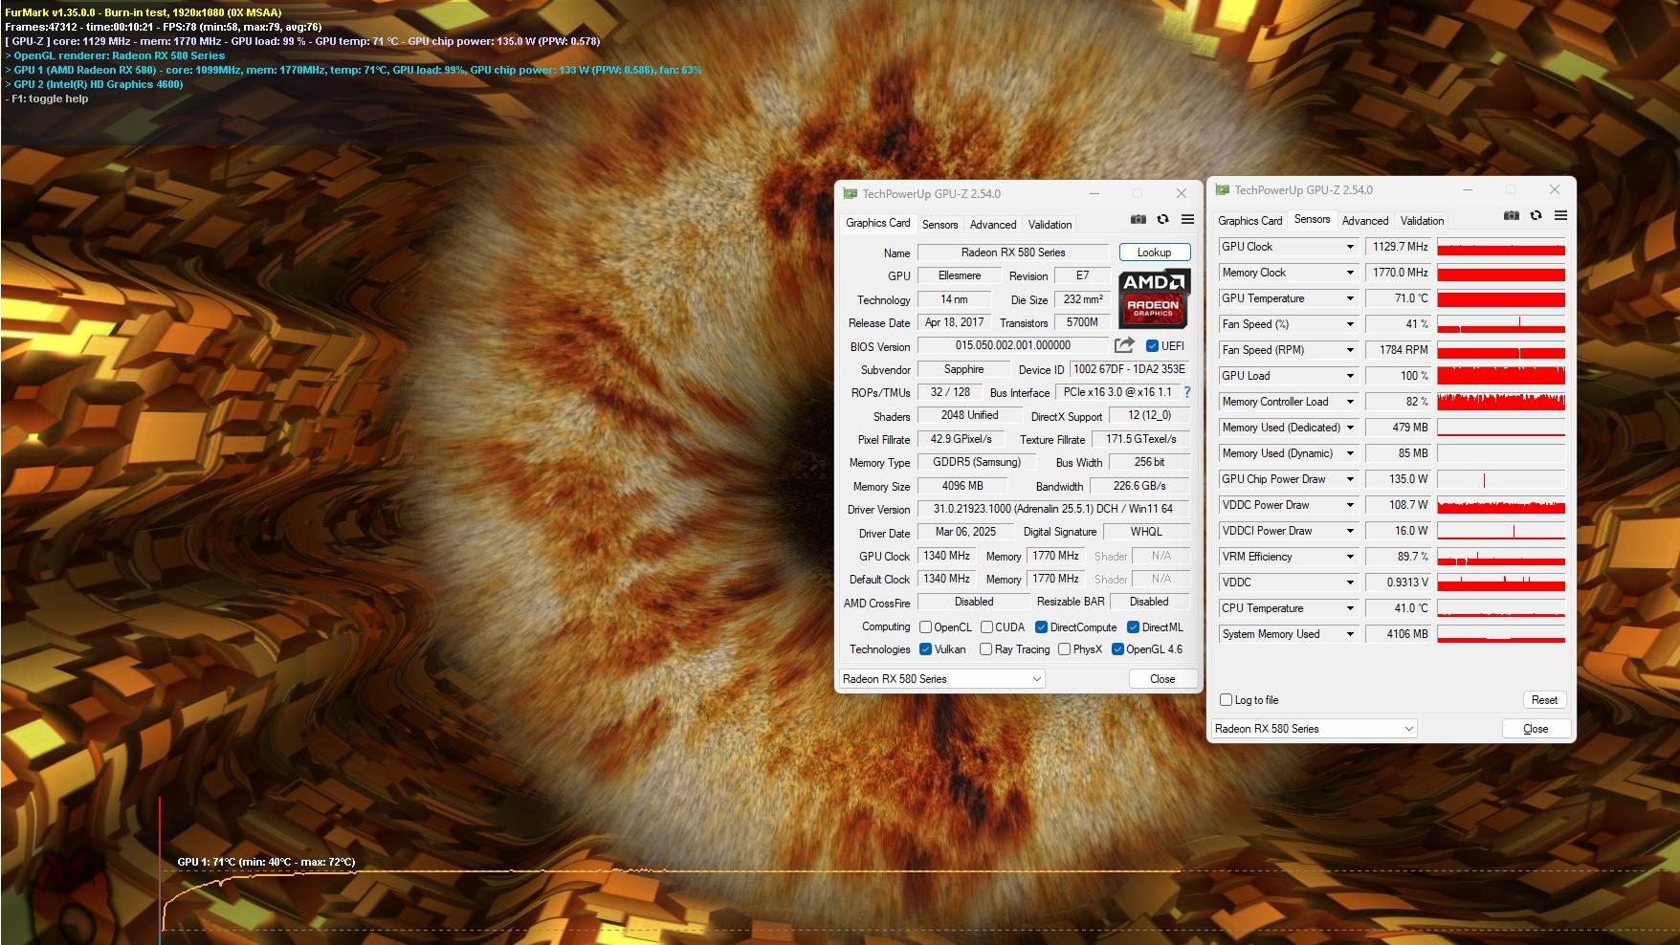Open the GPU selector dropdown in Sensors window
This screenshot has height=945, width=1680.
[x=1314, y=729]
